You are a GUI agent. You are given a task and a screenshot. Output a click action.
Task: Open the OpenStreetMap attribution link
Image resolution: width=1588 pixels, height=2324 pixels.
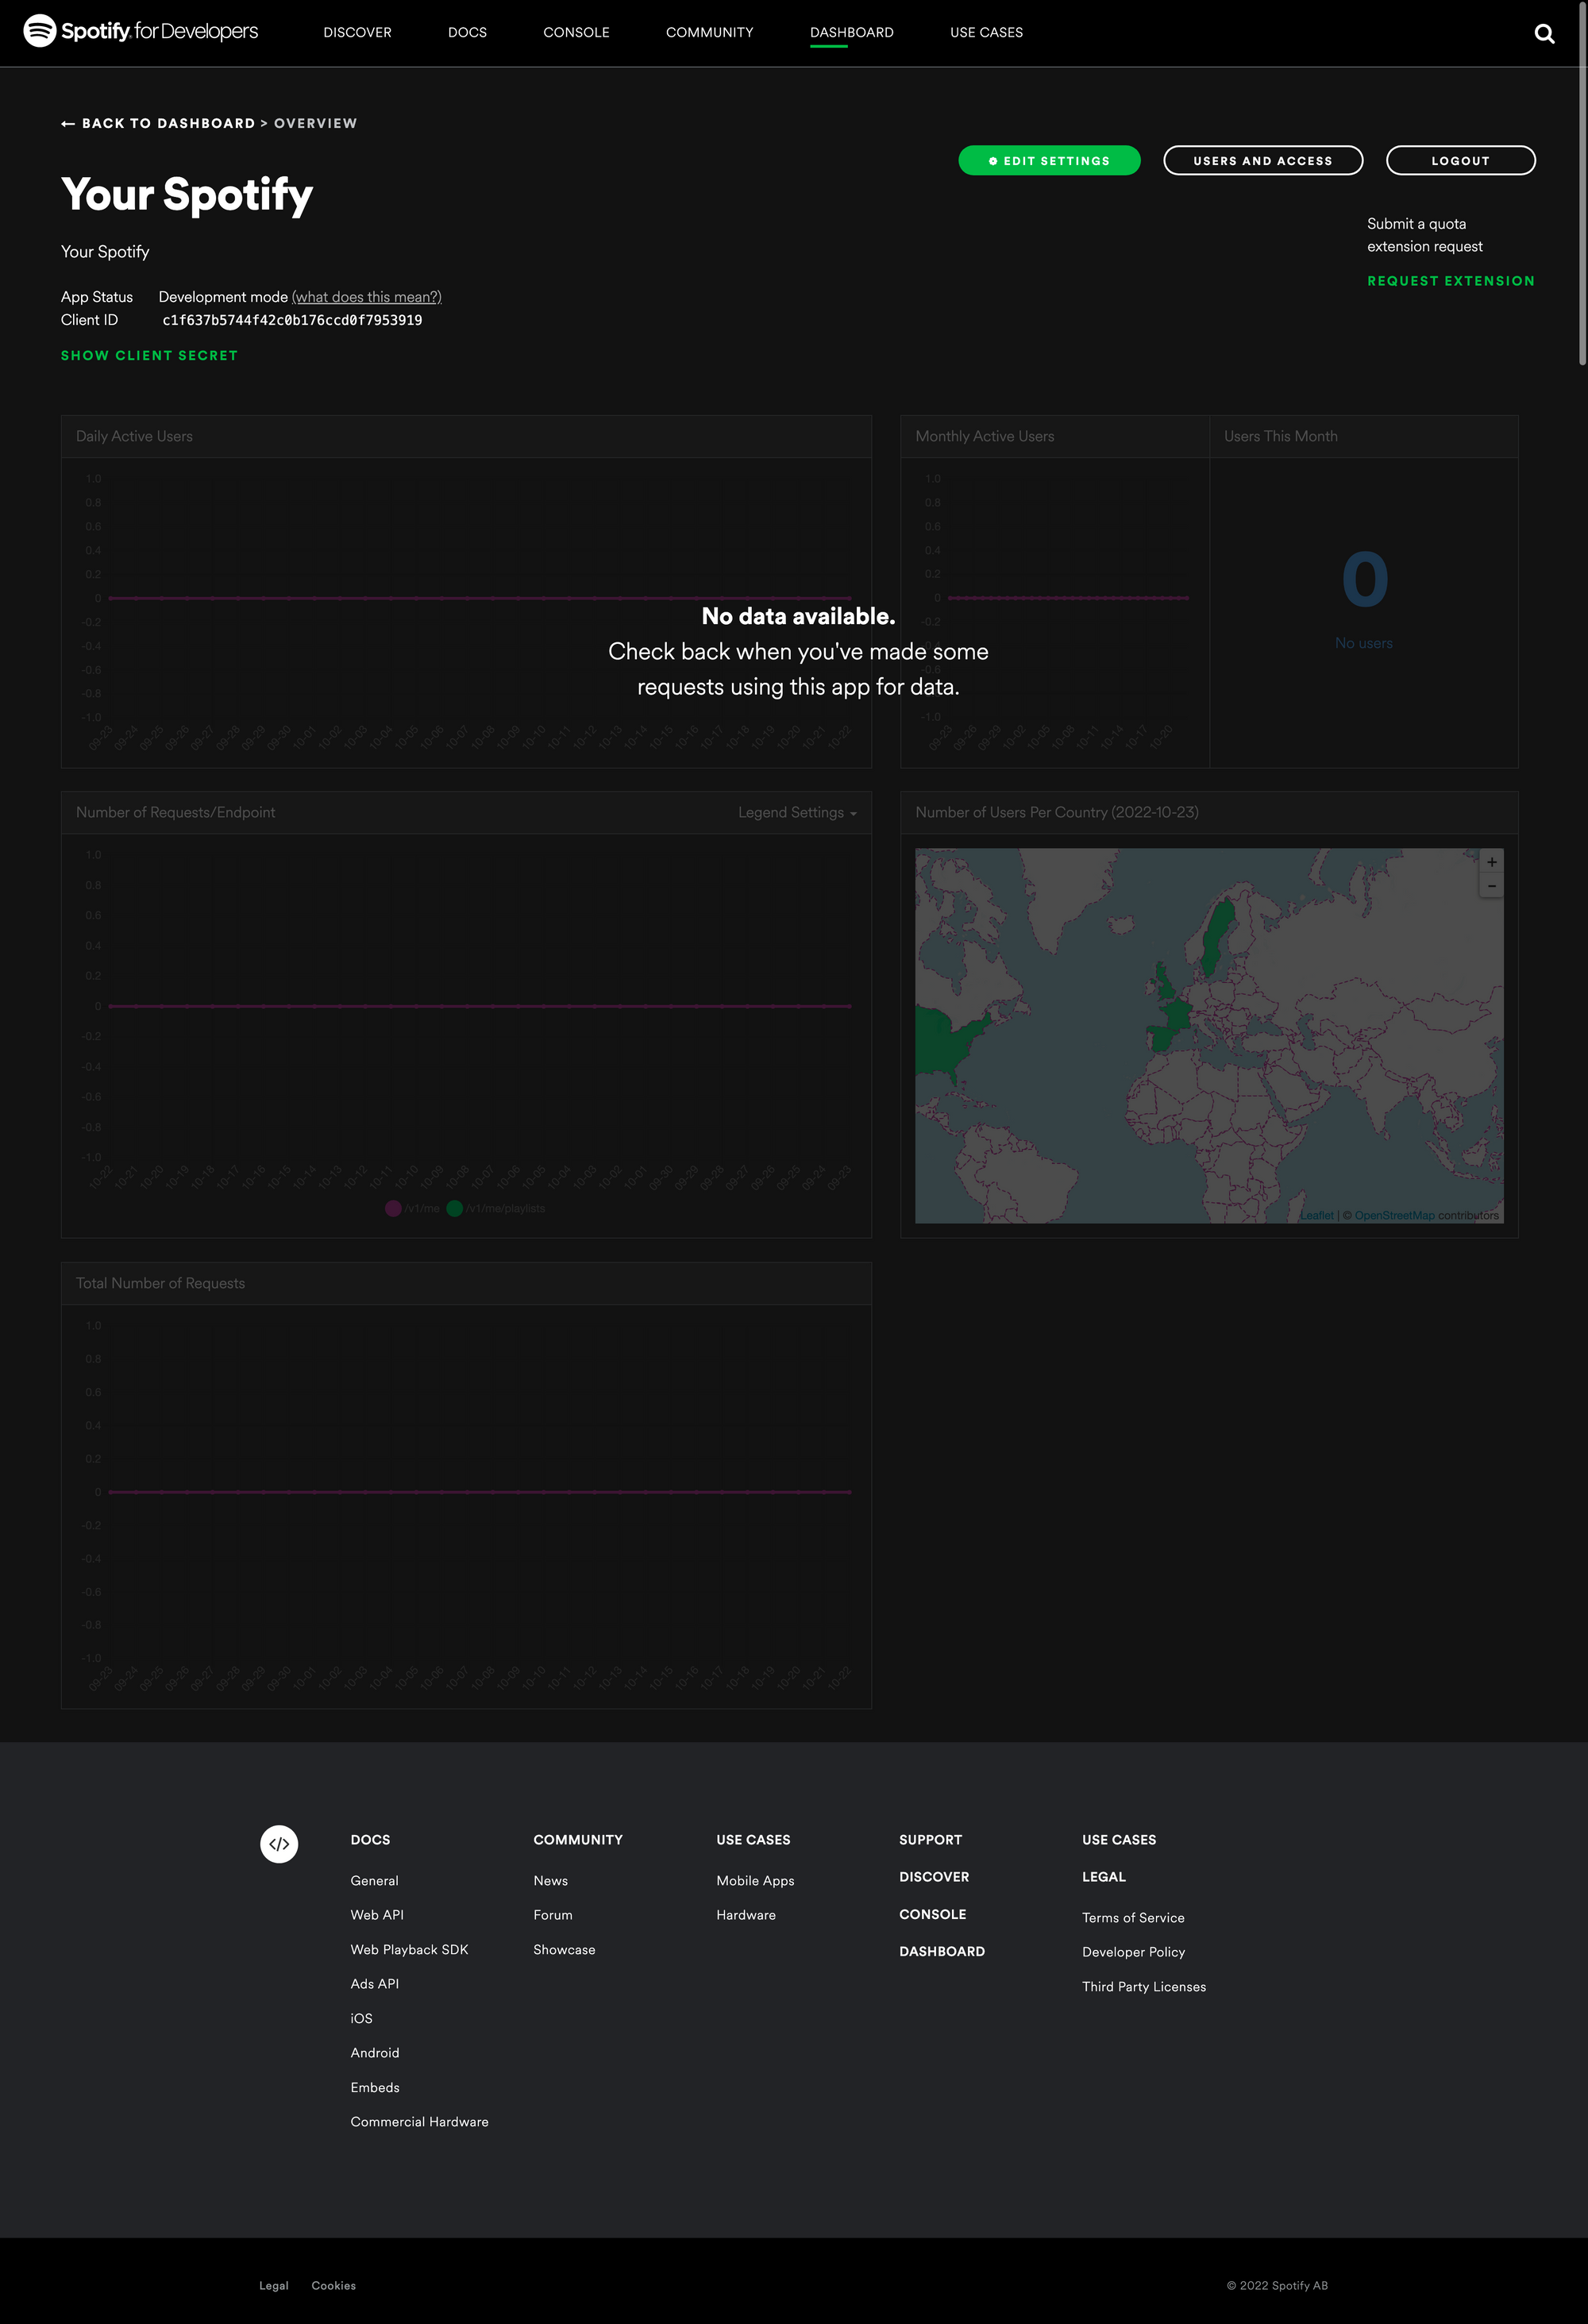tap(1394, 1216)
